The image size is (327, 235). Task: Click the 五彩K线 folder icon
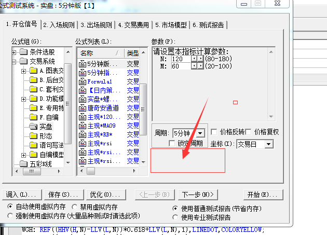point(23,164)
